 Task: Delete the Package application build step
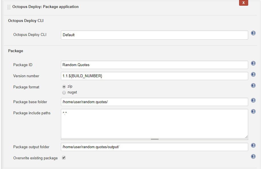[x=243, y=3]
